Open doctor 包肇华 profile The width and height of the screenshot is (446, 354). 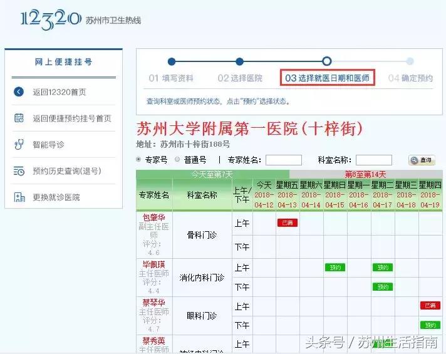pyautogui.click(x=154, y=217)
